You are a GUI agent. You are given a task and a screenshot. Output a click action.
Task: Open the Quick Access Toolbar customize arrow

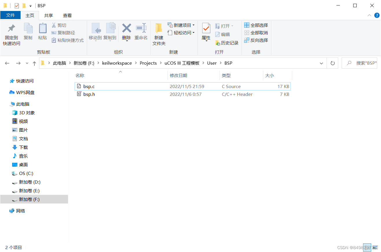pyautogui.click(x=30, y=6)
